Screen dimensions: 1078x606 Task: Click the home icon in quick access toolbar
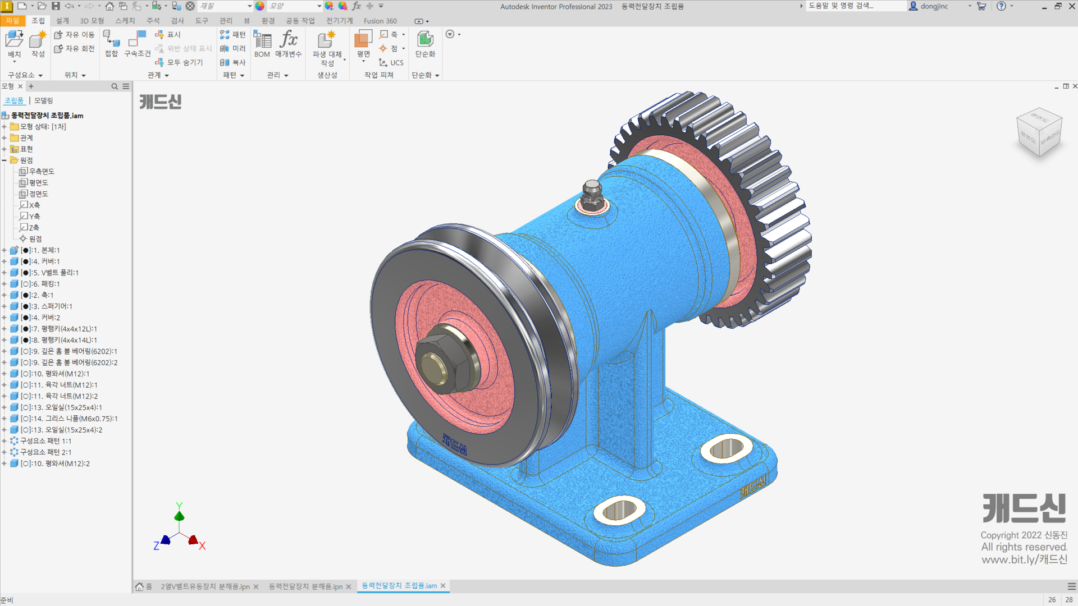click(x=109, y=6)
